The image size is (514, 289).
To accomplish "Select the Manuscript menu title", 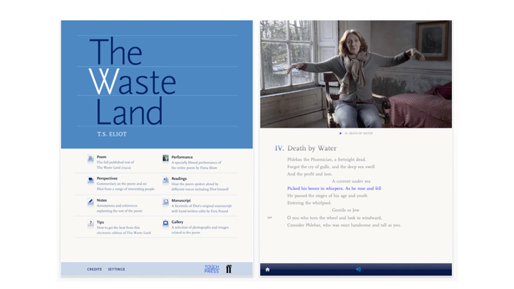I will pos(181,200).
